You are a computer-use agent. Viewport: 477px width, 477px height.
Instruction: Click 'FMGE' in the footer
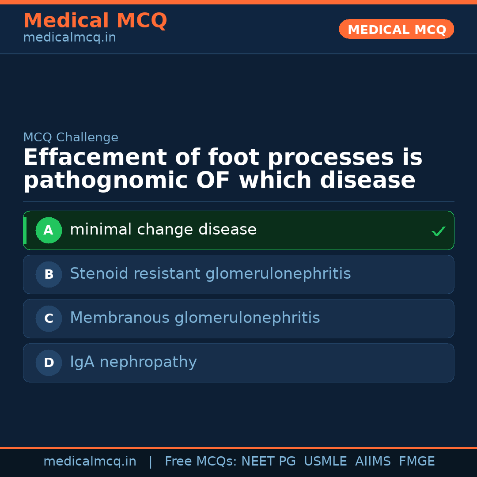point(416,462)
